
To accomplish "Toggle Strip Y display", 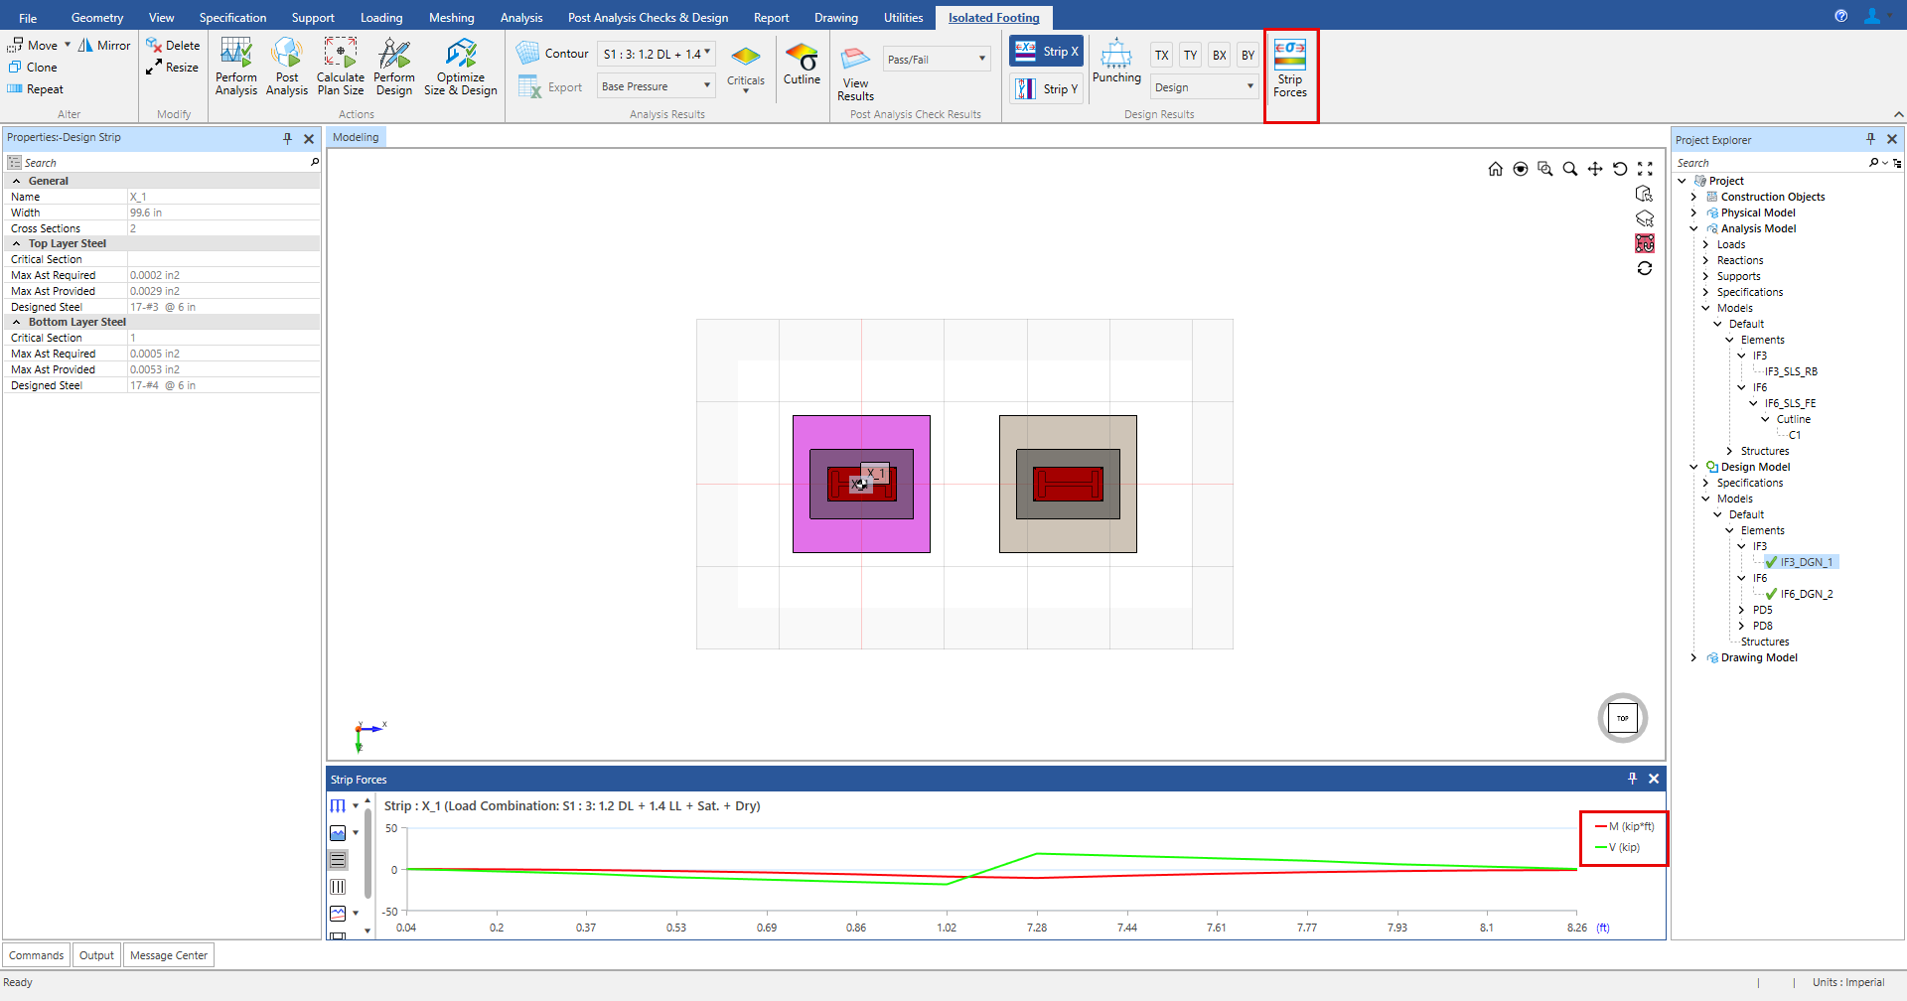I will pyautogui.click(x=1046, y=88).
